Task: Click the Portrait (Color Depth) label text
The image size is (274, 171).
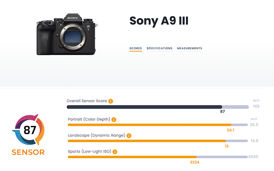Action: 89,119
